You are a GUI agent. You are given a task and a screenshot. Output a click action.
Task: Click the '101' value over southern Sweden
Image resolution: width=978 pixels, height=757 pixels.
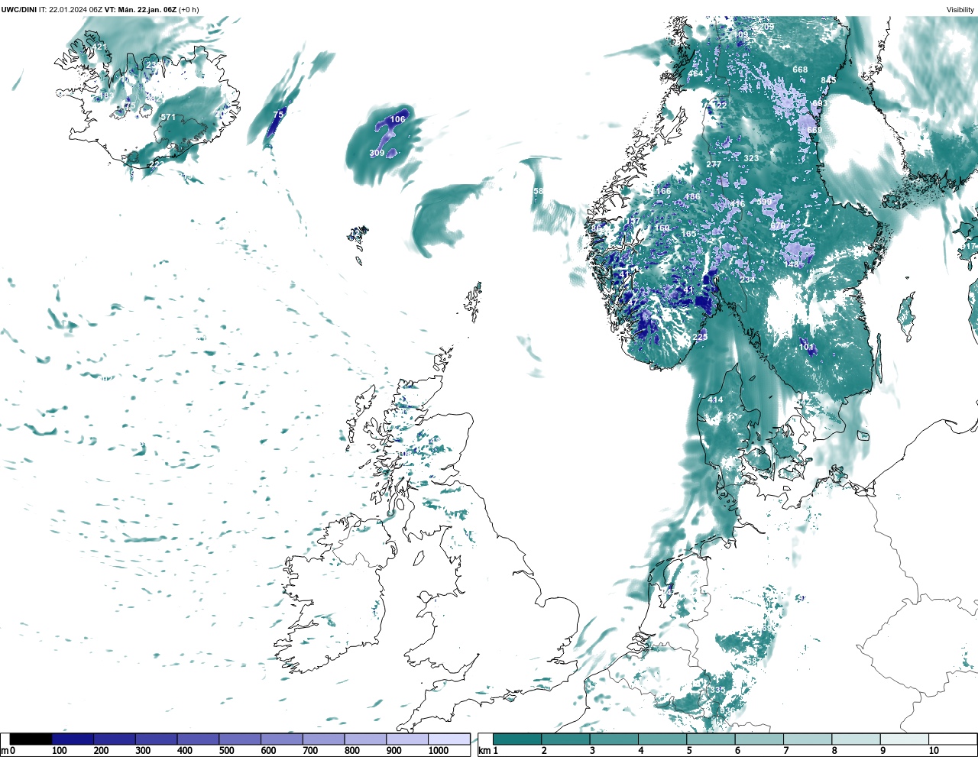806,347
